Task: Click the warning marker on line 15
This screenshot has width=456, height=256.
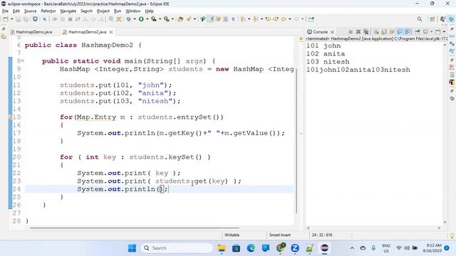Action: [10, 117]
